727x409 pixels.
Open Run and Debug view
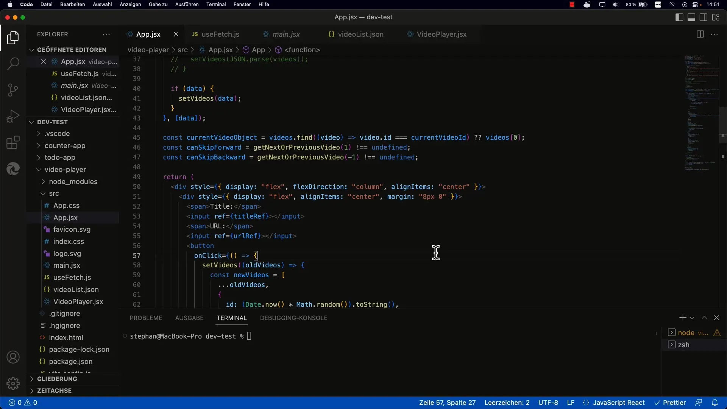click(13, 116)
